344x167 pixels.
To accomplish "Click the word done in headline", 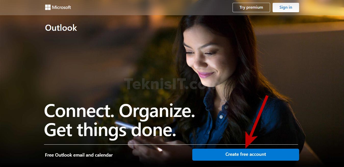I will pyautogui.click(x=154, y=130).
